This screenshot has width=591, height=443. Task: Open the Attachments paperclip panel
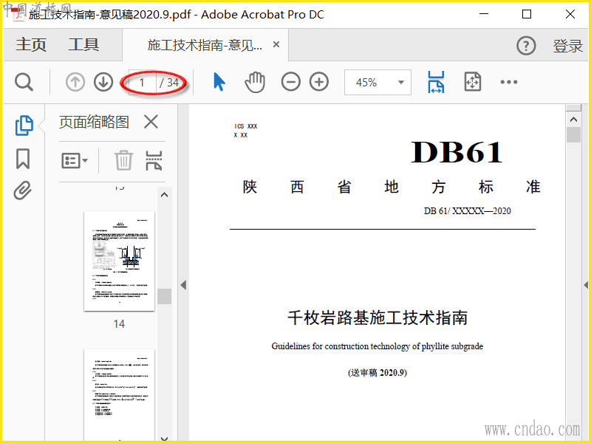click(23, 190)
